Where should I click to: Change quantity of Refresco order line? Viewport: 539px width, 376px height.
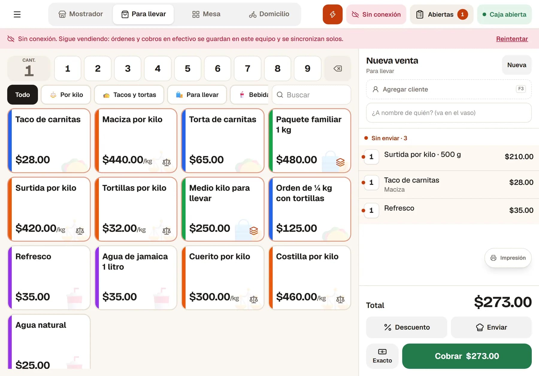pyautogui.click(x=371, y=210)
